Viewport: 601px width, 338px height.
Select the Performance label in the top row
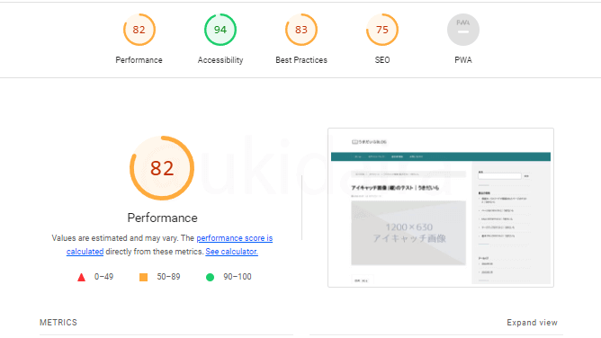click(139, 60)
